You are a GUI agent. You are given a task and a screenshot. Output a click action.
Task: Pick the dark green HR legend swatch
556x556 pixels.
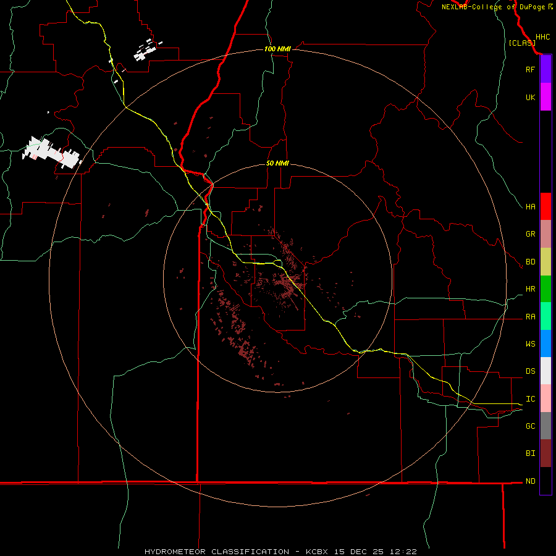pyautogui.click(x=545, y=289)
